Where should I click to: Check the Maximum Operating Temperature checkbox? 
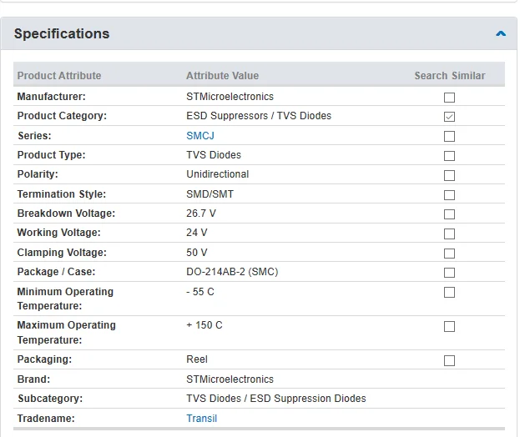(449, 326)
